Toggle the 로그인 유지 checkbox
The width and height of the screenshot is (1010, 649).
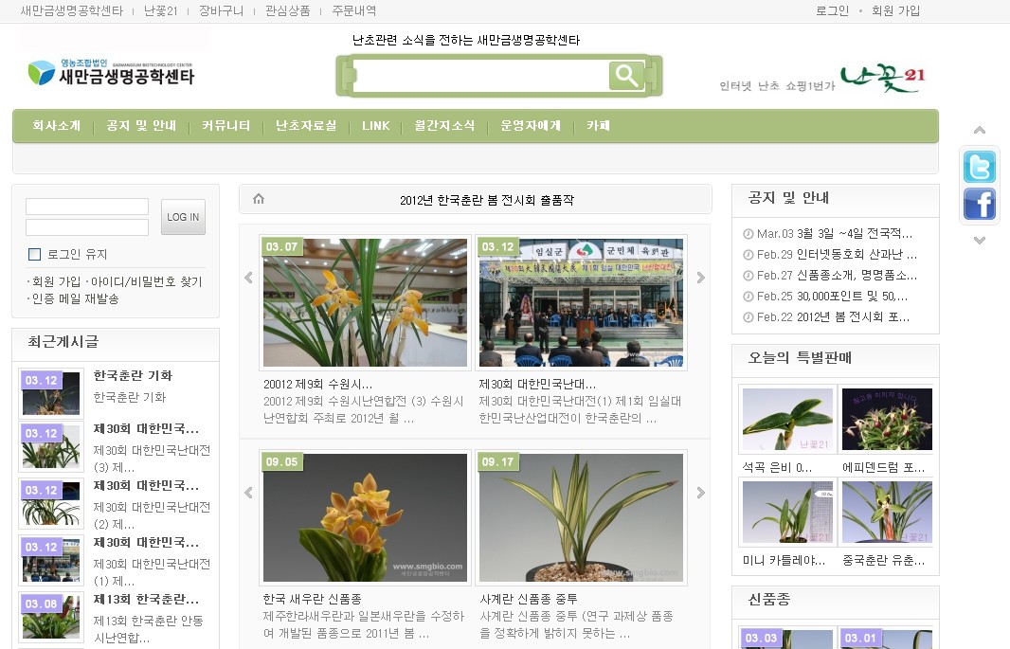click(35, 254)
